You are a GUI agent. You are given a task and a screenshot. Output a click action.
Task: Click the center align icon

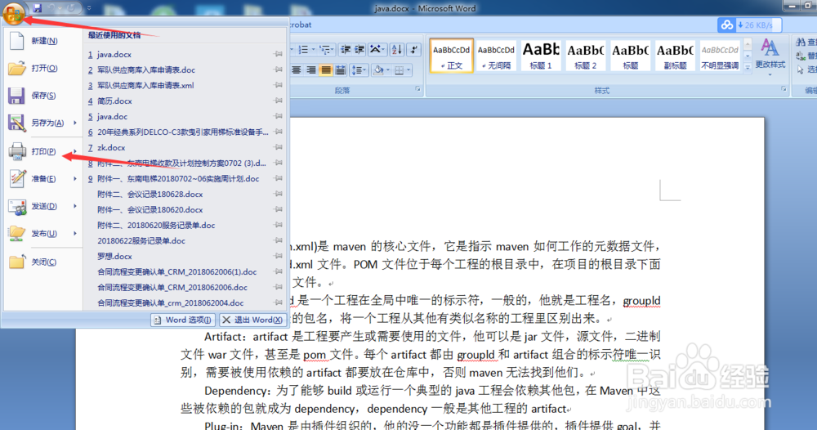click(x=297, y=69)
